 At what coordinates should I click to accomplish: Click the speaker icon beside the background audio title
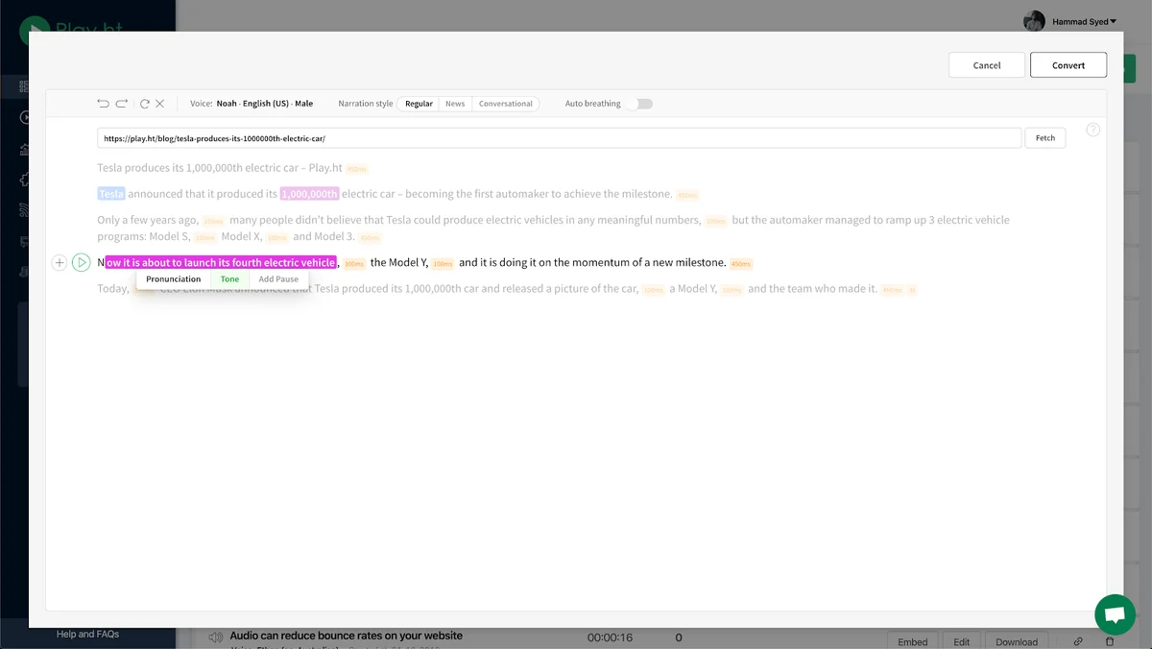[x=216, y=637]
